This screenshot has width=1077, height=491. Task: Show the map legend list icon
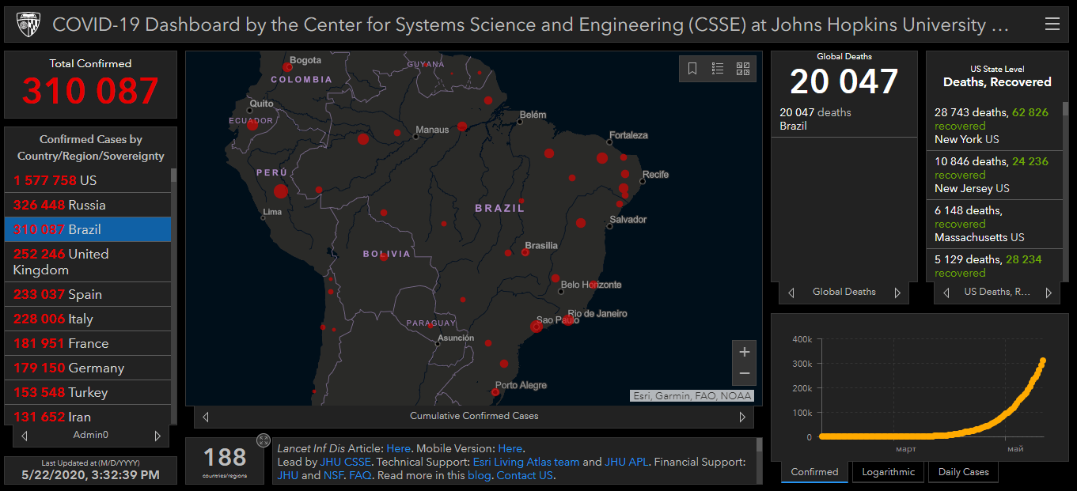point(718,69)
